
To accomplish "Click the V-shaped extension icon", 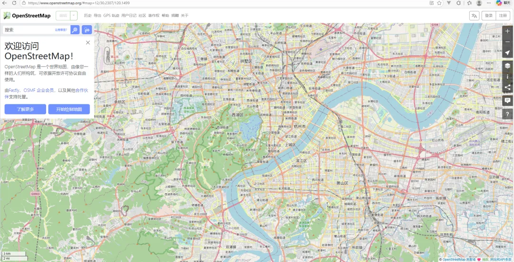I will tap(449, 3).
